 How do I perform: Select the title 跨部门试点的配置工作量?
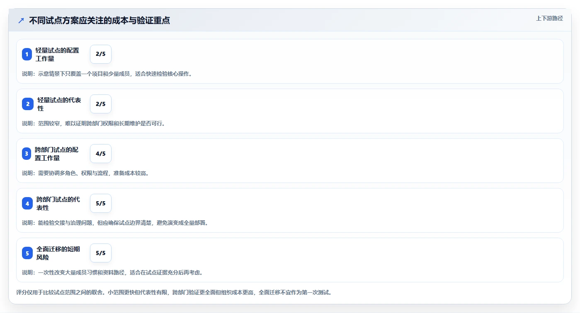pyautogui.click(x=56, y=154)
